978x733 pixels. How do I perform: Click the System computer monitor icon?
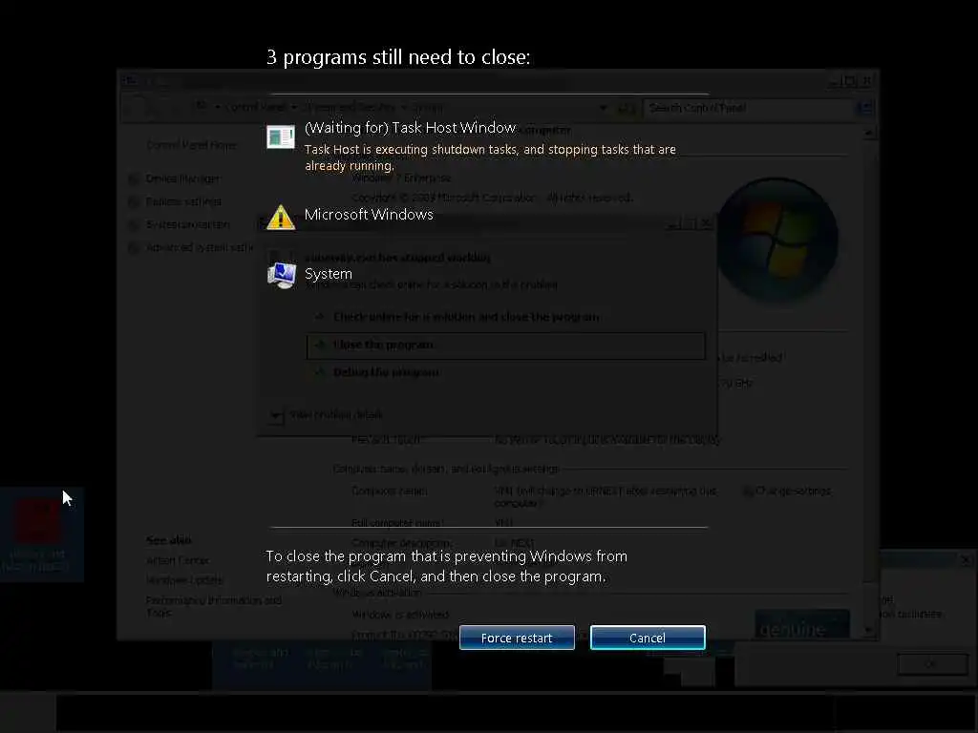(282, 275)
